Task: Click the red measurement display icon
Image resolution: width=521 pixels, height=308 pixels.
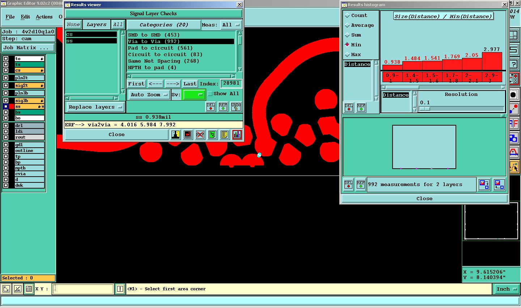Action: pos(188,135)
